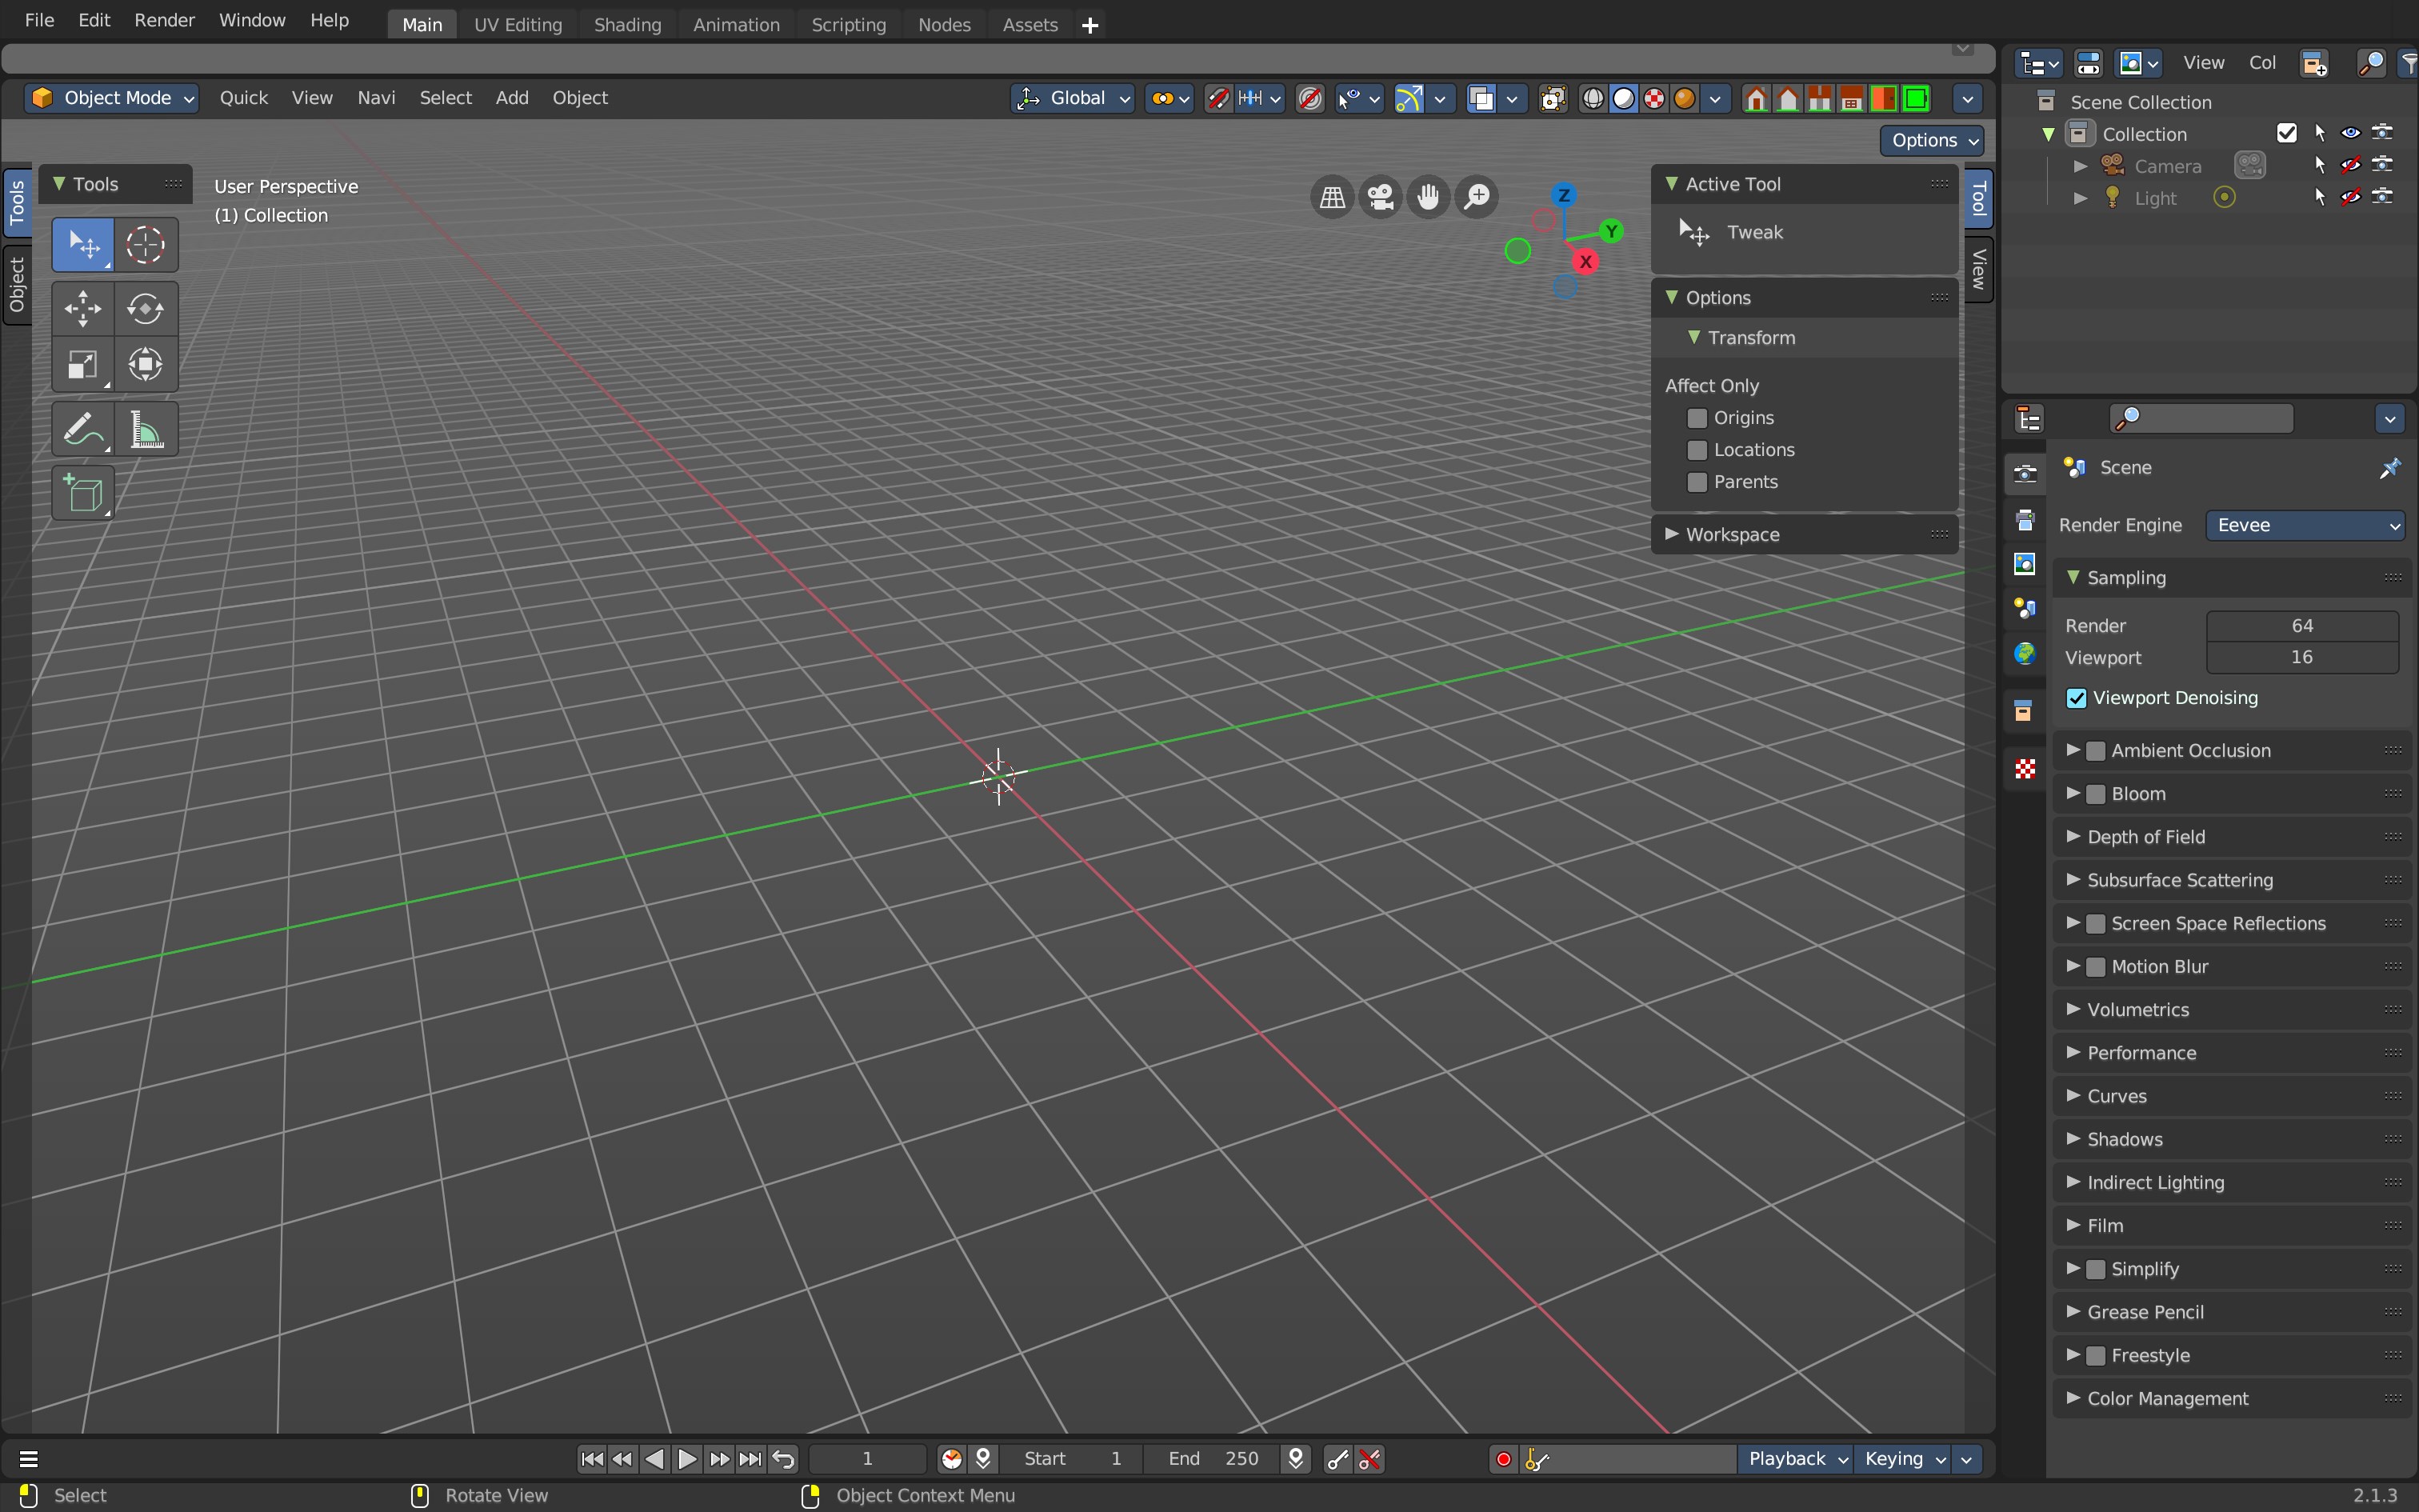Image resolution: width=2419 pixels, height=1512 pixels.
Task: Activate the Measure tool
Action: pyautogui.click(x=146, y=429)
